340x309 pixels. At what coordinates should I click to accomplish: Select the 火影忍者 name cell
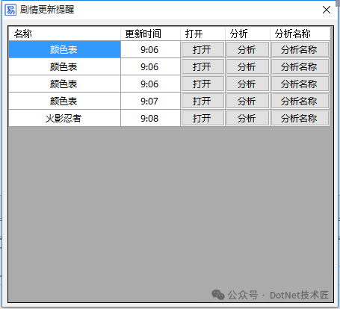(64, 119)
